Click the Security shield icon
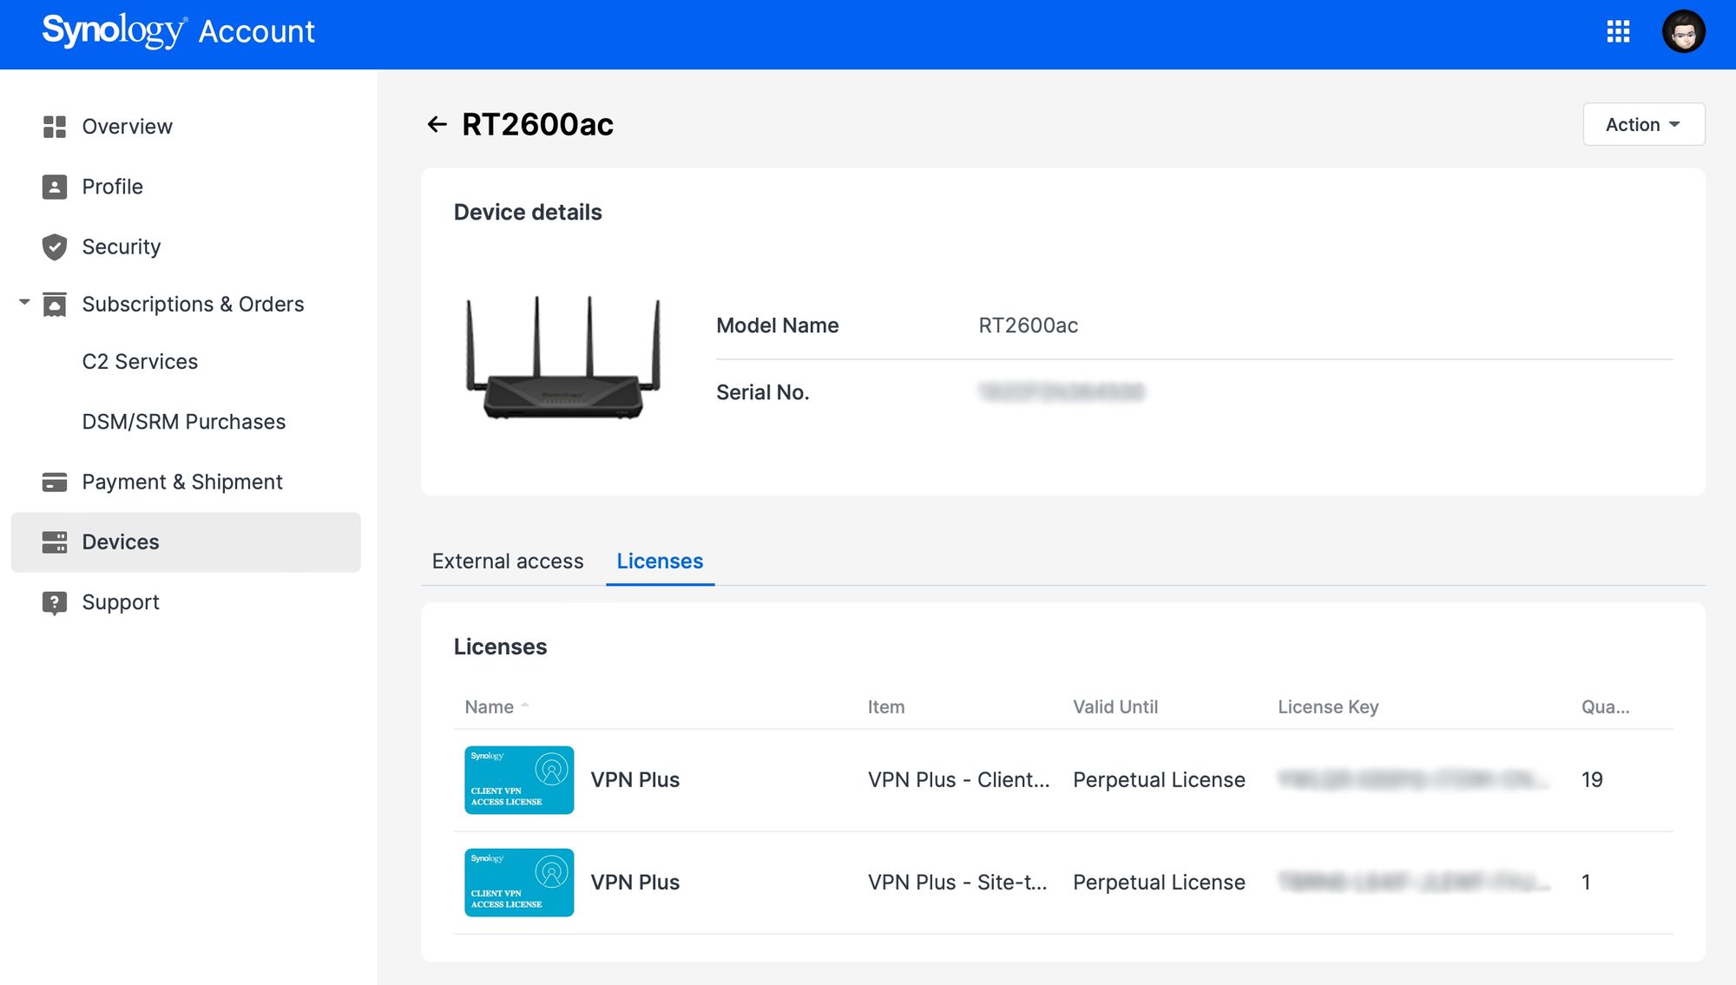Screen dimensions: 1736x985 (x=55, y=246)
